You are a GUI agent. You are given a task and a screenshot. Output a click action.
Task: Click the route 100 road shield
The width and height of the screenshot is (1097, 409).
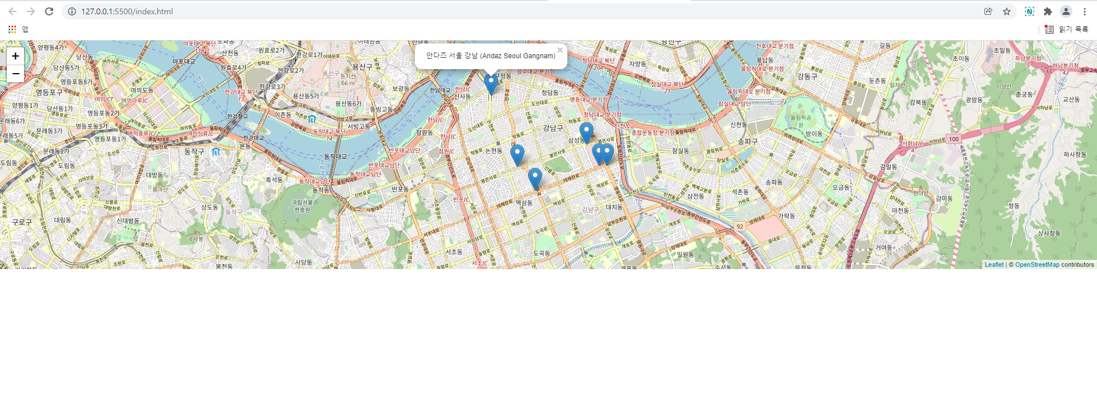click(x=954, y=139)
